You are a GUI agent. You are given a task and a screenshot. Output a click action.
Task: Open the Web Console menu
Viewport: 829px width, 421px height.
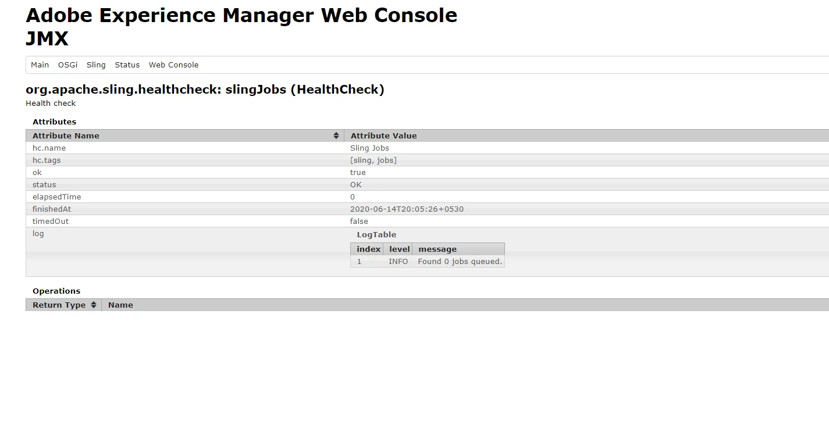(x=173, y=65)
